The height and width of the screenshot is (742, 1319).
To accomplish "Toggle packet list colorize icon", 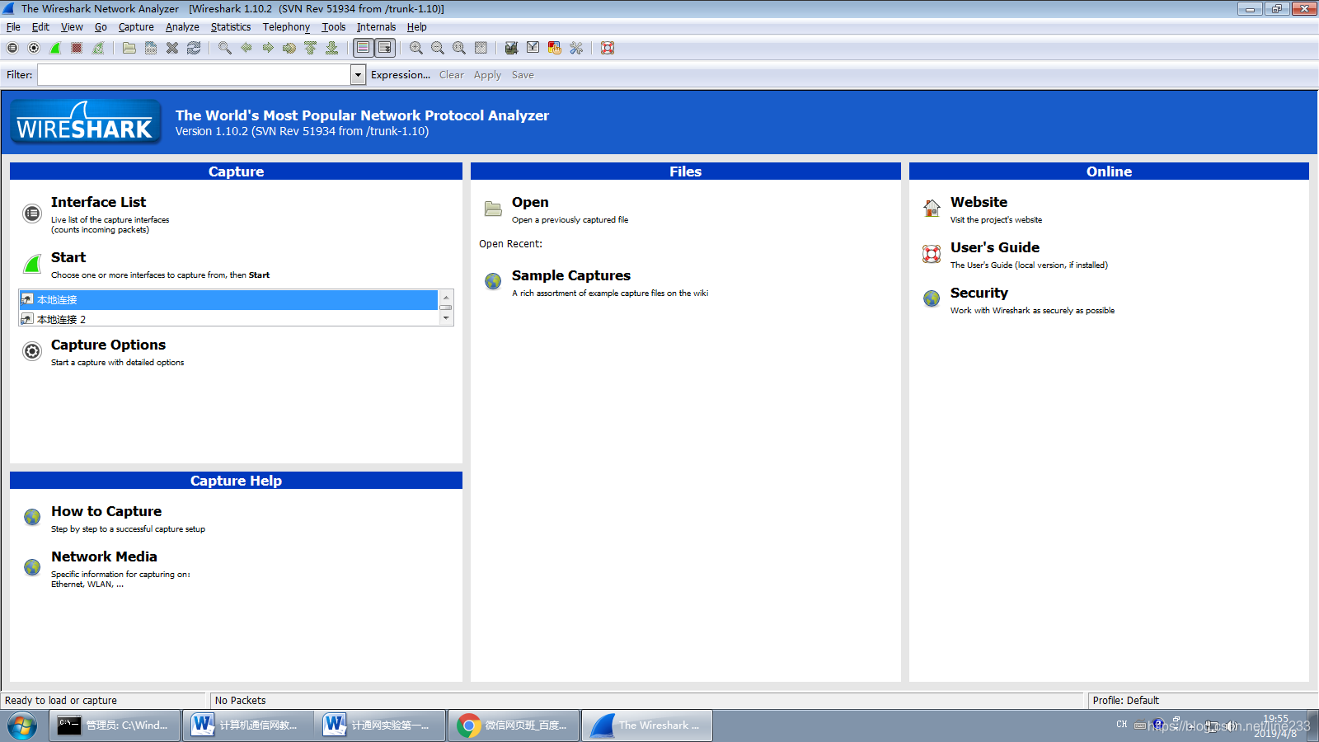I will (364, 48).
